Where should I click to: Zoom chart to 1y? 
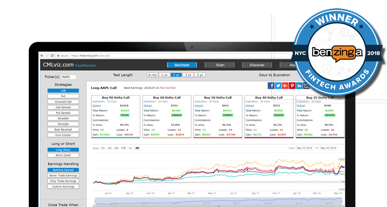130,148
